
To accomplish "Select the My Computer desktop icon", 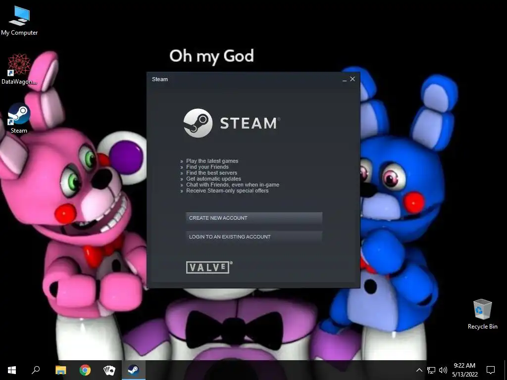I will pyautogui.click(x=19, y=20).
